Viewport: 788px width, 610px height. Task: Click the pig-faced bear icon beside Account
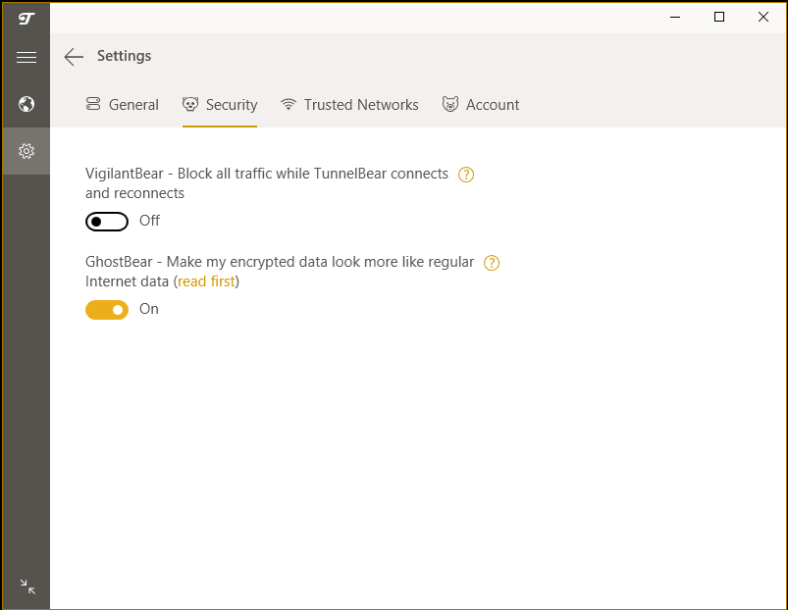click(450, 104)
